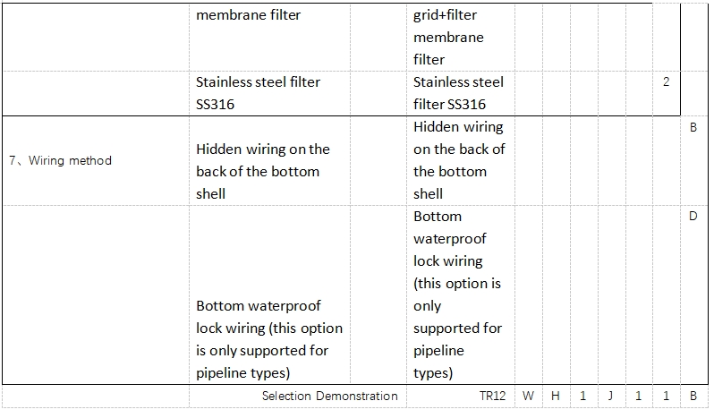Click the "grid+filter membrane filter" cell
Screen dimensions: 714x418
(x=460, y=38)
